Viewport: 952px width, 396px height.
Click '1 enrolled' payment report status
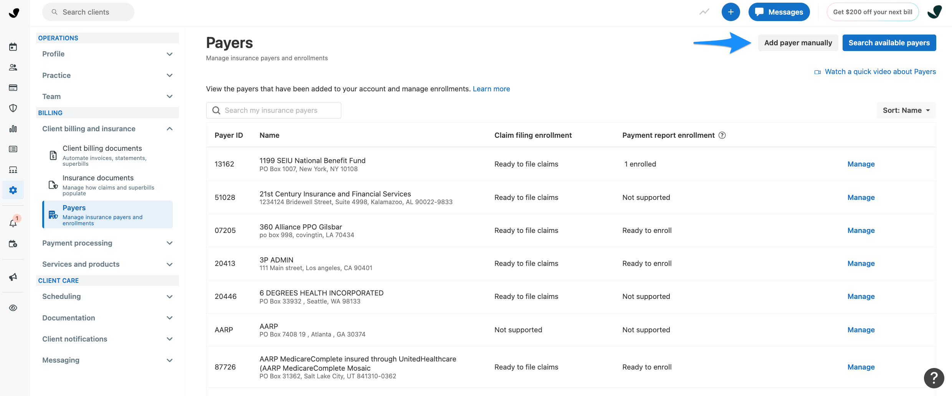click(640, 164)
